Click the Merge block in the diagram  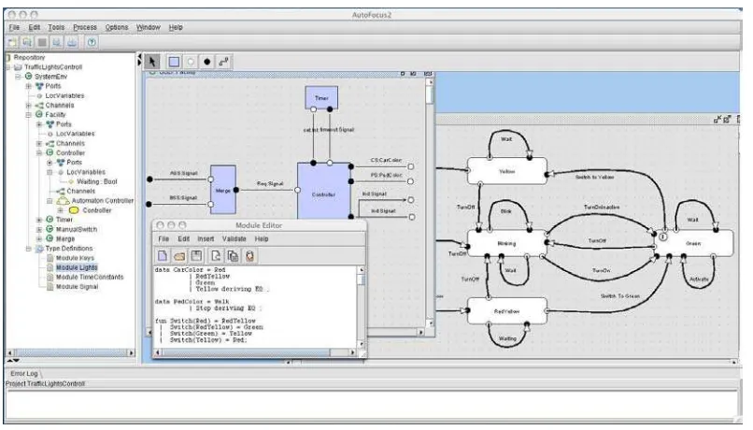pyautogui.click(x=223, y=190)
